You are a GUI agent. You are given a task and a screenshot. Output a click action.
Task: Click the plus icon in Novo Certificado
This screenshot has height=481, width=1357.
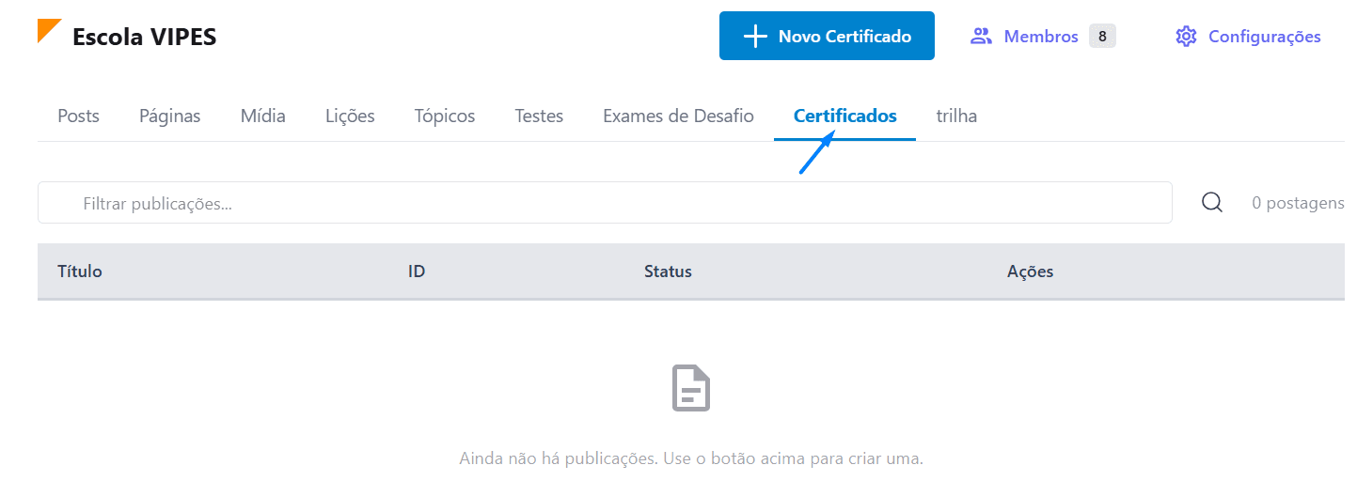coord(755,37)
